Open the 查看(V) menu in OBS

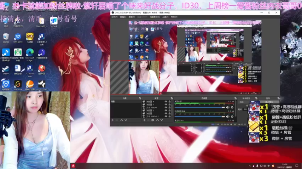(x=132, y=17)
